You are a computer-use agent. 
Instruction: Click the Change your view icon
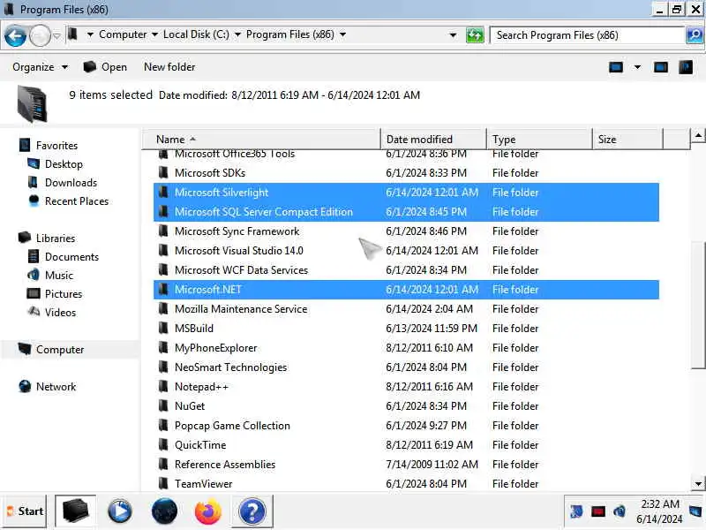click(615, 67)
